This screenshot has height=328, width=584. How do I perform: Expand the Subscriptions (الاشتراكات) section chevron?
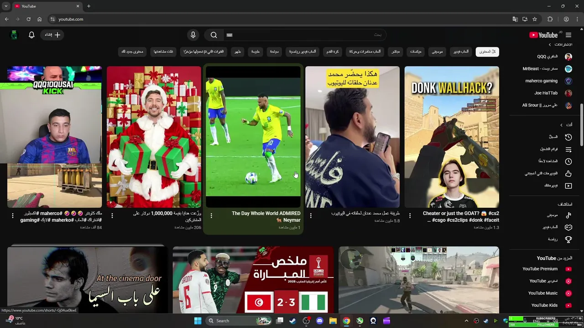click(550, 45)
